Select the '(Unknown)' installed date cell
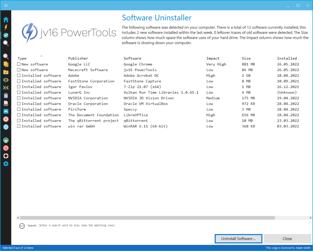Viewport: 313px width, 251px height. coord(287,93)
